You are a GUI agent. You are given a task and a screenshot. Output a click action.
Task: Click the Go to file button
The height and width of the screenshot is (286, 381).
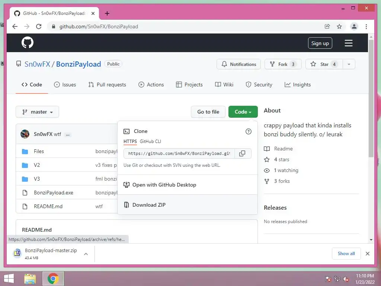click(208, 112)
